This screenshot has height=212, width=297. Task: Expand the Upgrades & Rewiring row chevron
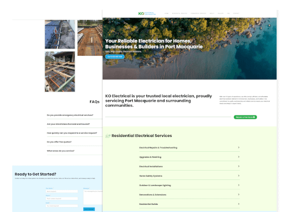click(238, 157)
